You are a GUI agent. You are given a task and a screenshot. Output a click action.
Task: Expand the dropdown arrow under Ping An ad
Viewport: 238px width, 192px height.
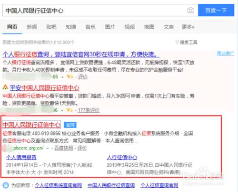pos(62,110)
